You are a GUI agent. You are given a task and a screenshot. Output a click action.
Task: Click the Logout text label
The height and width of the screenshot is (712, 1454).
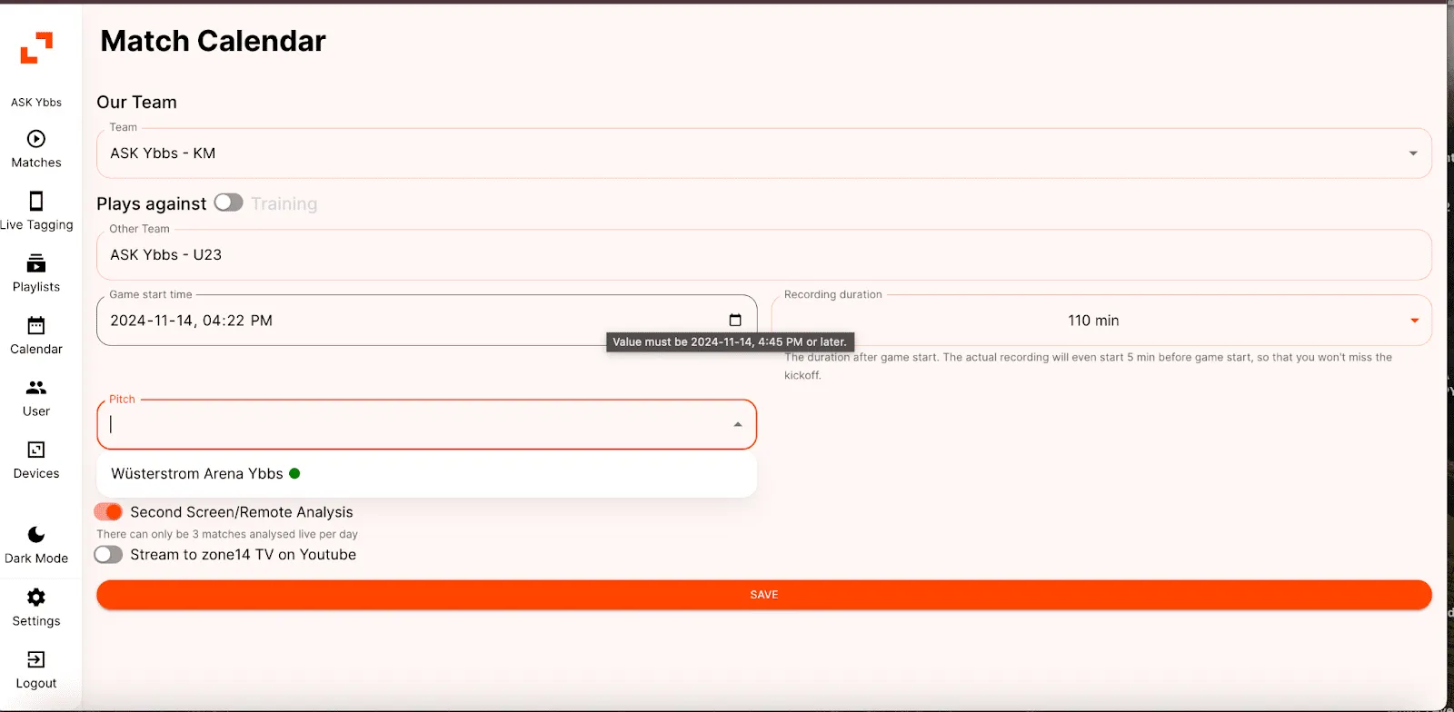pos(36,684)
